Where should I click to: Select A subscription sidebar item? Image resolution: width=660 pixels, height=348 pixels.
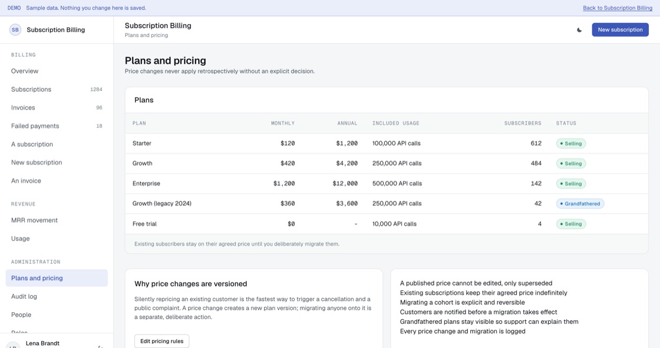click(x=57, y=144)
